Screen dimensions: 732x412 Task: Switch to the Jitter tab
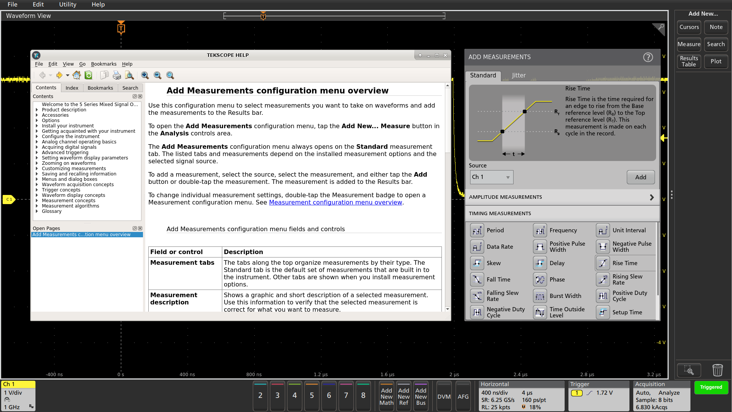tap(518, 76)
